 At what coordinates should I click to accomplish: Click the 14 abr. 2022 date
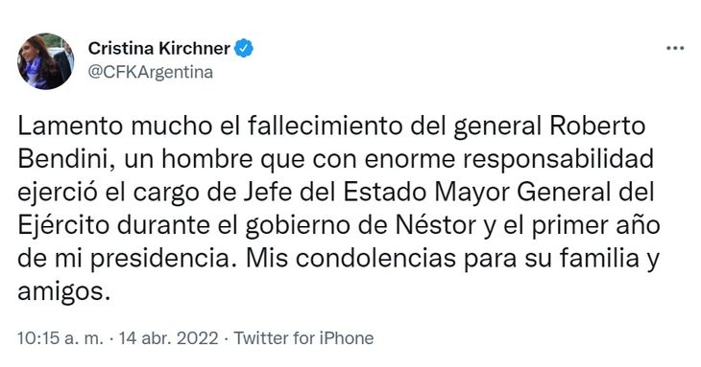[x=169, y=338]
